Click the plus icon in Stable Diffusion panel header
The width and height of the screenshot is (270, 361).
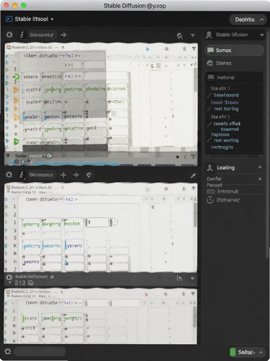[262, 35]
